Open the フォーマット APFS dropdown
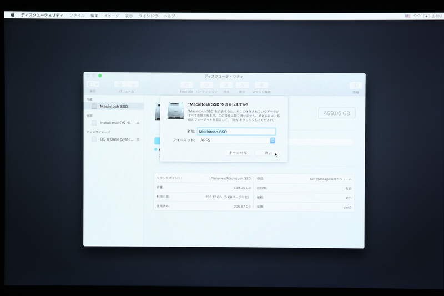This screenshot has width=444, height=296. (x=236, y=140)
